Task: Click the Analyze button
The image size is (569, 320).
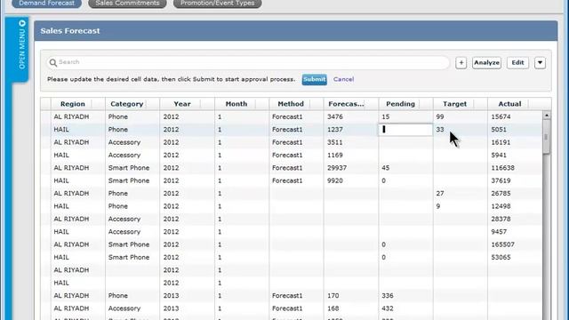Action: [x=486, y=63]
